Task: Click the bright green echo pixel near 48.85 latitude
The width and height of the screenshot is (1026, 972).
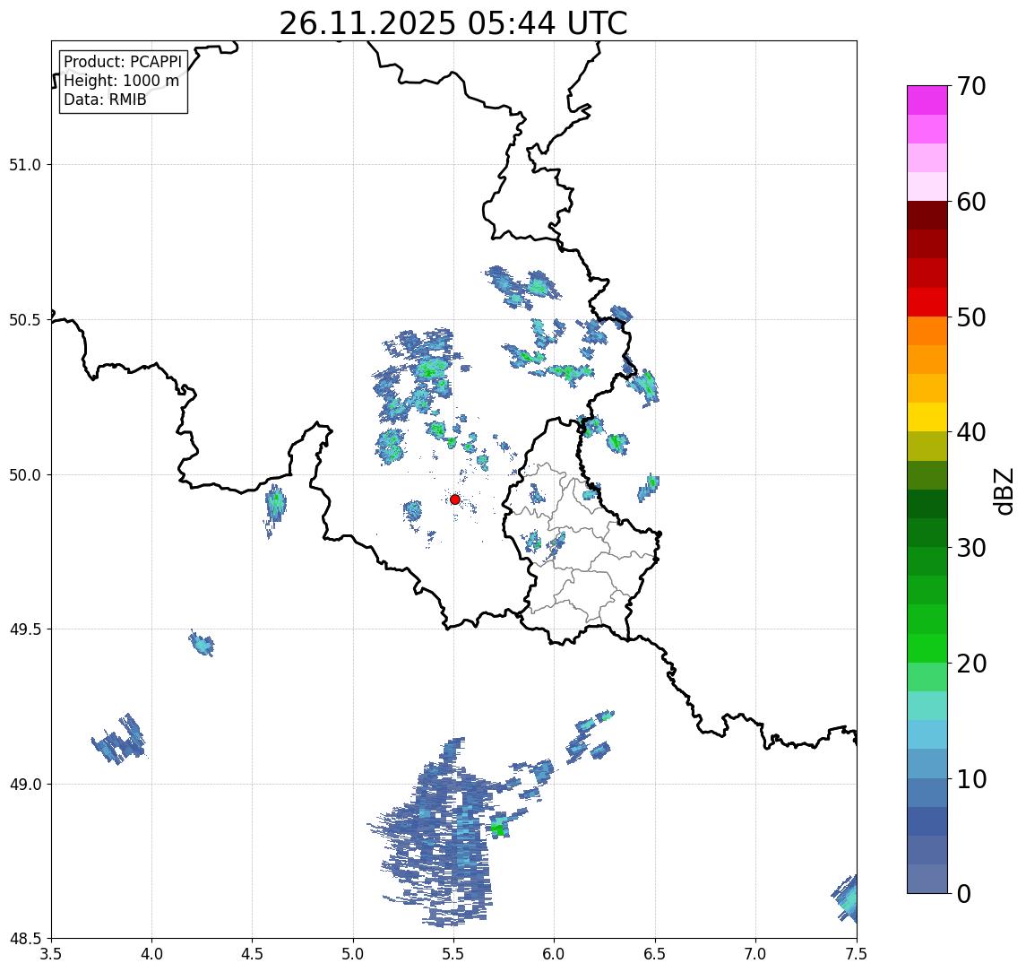Action: [498, 829]
